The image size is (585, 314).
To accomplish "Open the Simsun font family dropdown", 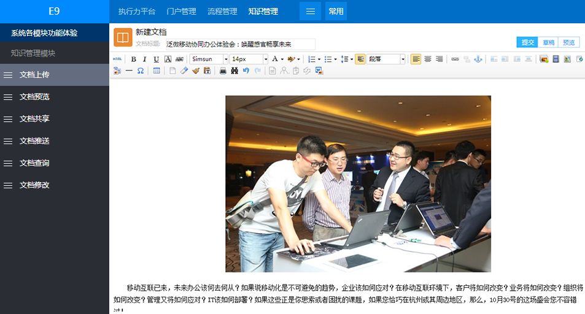I will click(208, 59).
